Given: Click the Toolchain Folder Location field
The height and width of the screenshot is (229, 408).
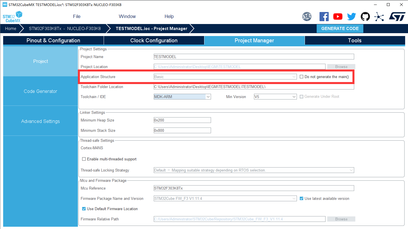Looking at the screenshot, I should pyautogui.click(x=254, y=87).
